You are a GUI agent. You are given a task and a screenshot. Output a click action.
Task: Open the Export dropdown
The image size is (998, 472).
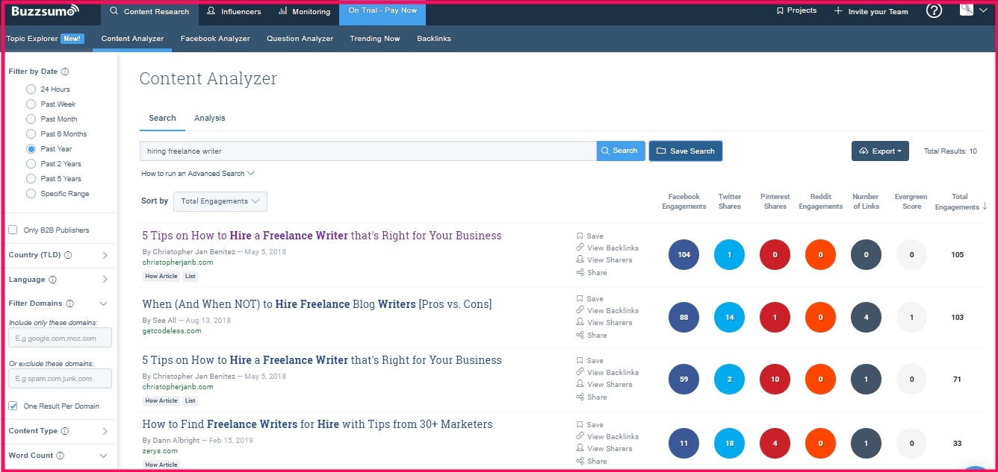pyautogui.click(x=880, y=151)
